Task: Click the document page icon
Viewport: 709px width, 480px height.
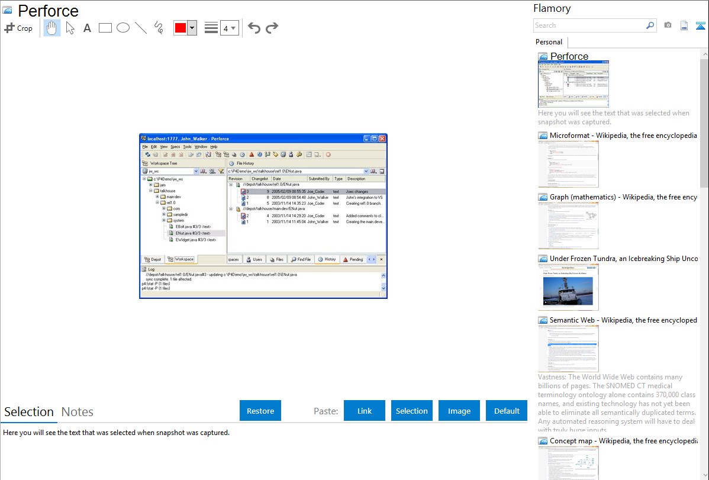Action: [684, 25]
